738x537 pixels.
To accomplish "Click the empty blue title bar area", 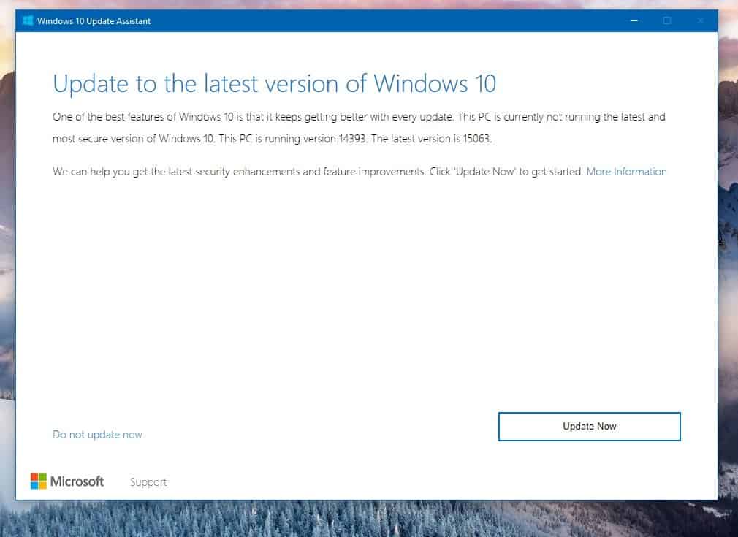I will click(x=376, y=20).
